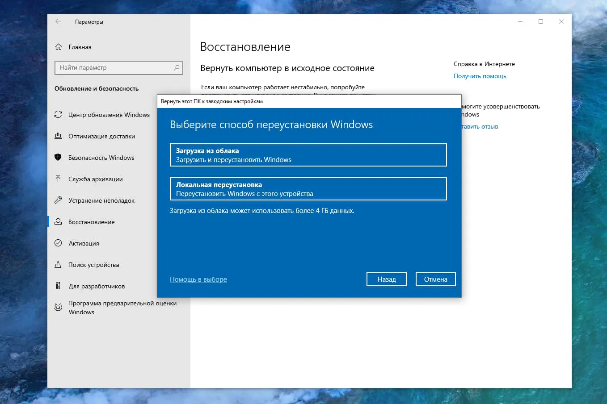Click the Назад button in the dialog
Viewport: 607px width, 404px height.
[386, 279]
